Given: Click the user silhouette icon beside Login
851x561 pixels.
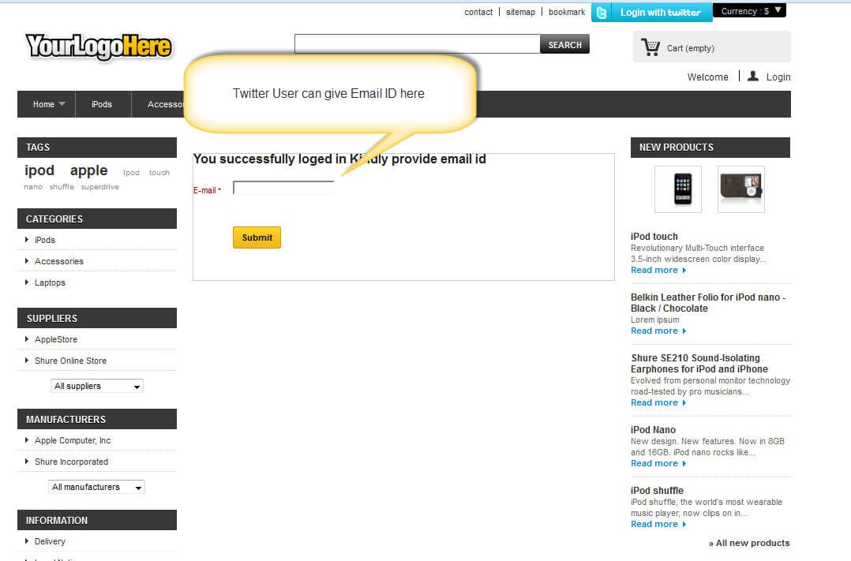Looking at the screenshot, I should click(753, 76).
